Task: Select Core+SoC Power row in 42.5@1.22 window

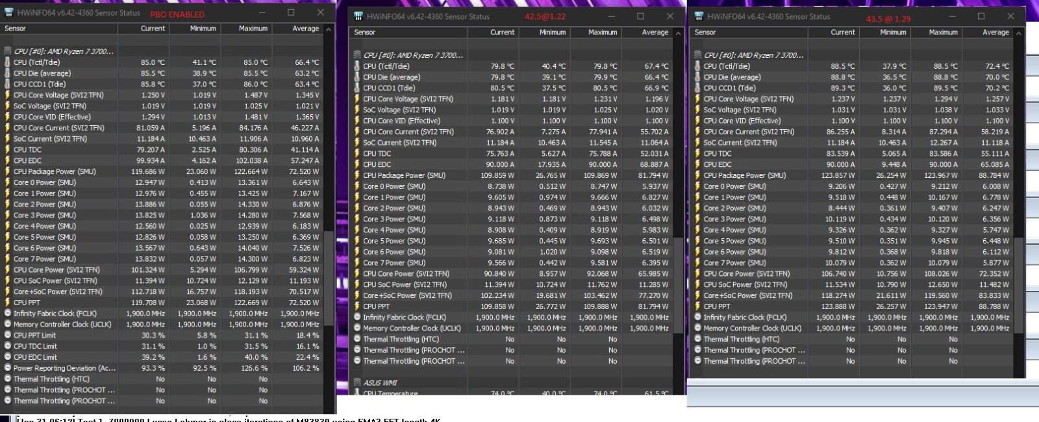Action: [512, 295]
